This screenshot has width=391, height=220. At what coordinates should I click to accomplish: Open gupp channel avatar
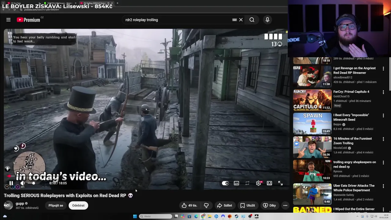[8, 205]
